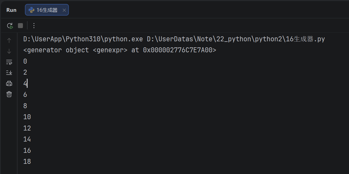Clear all console output with trash icon
This screenshot has width=349, height=174.
[9, 94]
